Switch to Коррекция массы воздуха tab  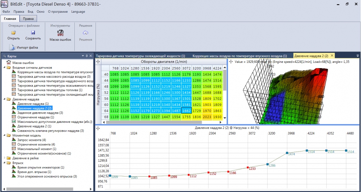click(240, 56)
